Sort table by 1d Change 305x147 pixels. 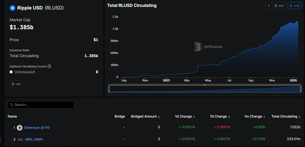tap(185, 117)
